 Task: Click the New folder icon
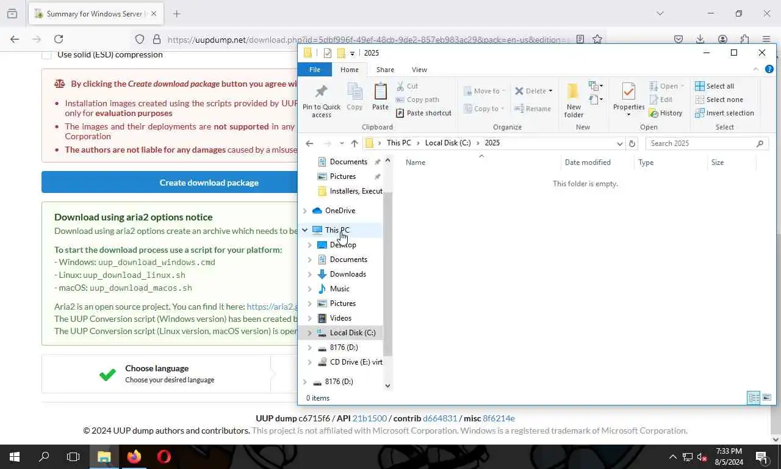click(573, 92)
